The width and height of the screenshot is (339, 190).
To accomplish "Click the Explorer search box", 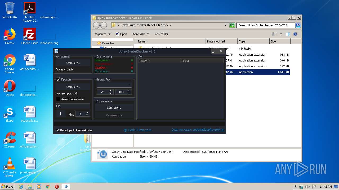I will (266, 25).
